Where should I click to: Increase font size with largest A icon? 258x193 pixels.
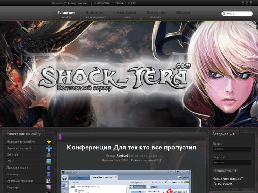coord(251,3)
